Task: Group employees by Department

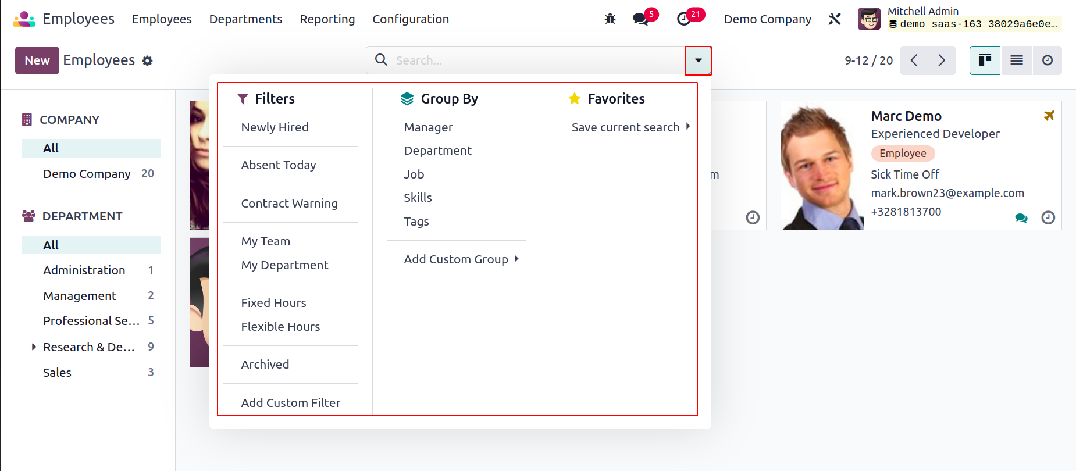Action: pyautogui.click(x=438, y=151)
